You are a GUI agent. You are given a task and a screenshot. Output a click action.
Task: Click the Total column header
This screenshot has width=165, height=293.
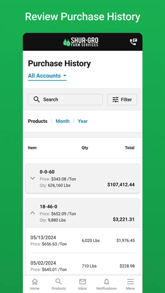130,148
